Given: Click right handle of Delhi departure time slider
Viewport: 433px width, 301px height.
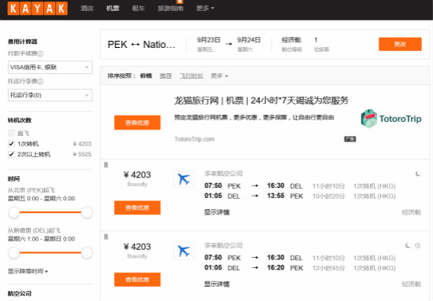Looking at the screenshot, I should (87, 252).
